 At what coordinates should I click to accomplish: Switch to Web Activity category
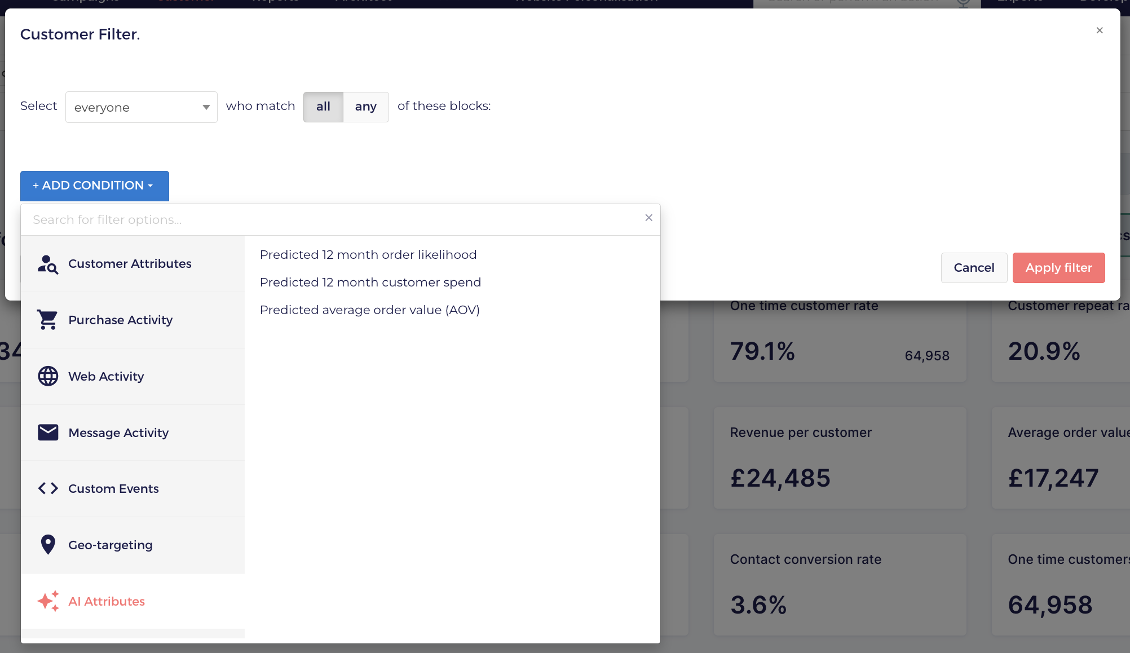[x=133, y=376]
